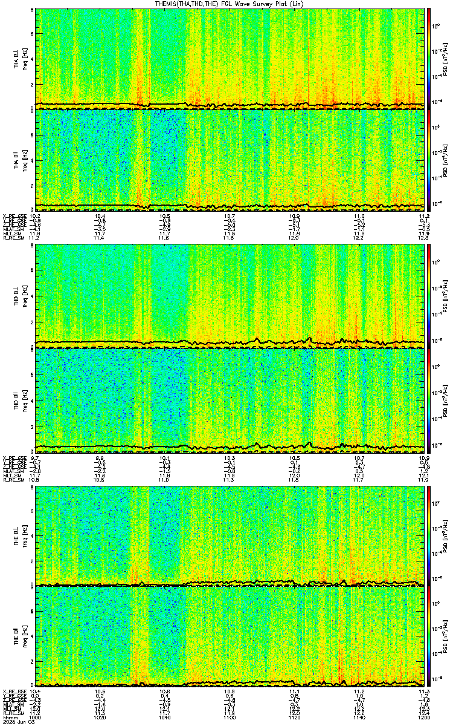Click the THEMIS FGL Wave Survey Plot title
The image size is (453, 726).
point(229,4)
